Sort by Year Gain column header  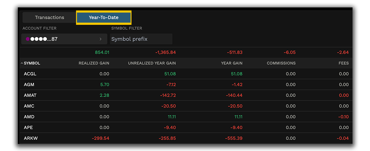tap(232, 63)
